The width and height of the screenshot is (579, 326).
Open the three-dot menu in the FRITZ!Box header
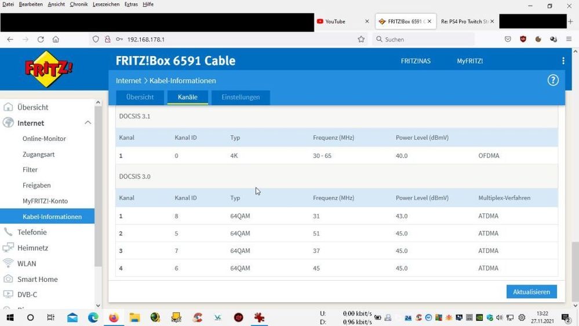point(563,61)
